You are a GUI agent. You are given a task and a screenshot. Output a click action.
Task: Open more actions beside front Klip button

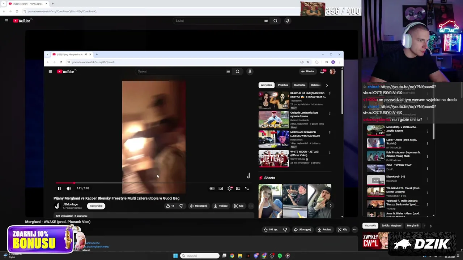click(x=251, y=206)
